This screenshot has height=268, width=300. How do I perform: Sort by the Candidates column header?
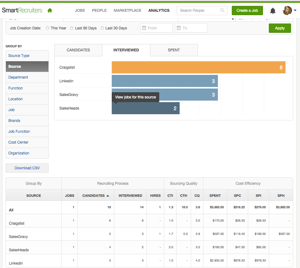(95, 196)
